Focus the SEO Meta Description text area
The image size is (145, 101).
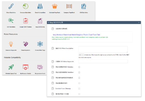coord(103,49)
